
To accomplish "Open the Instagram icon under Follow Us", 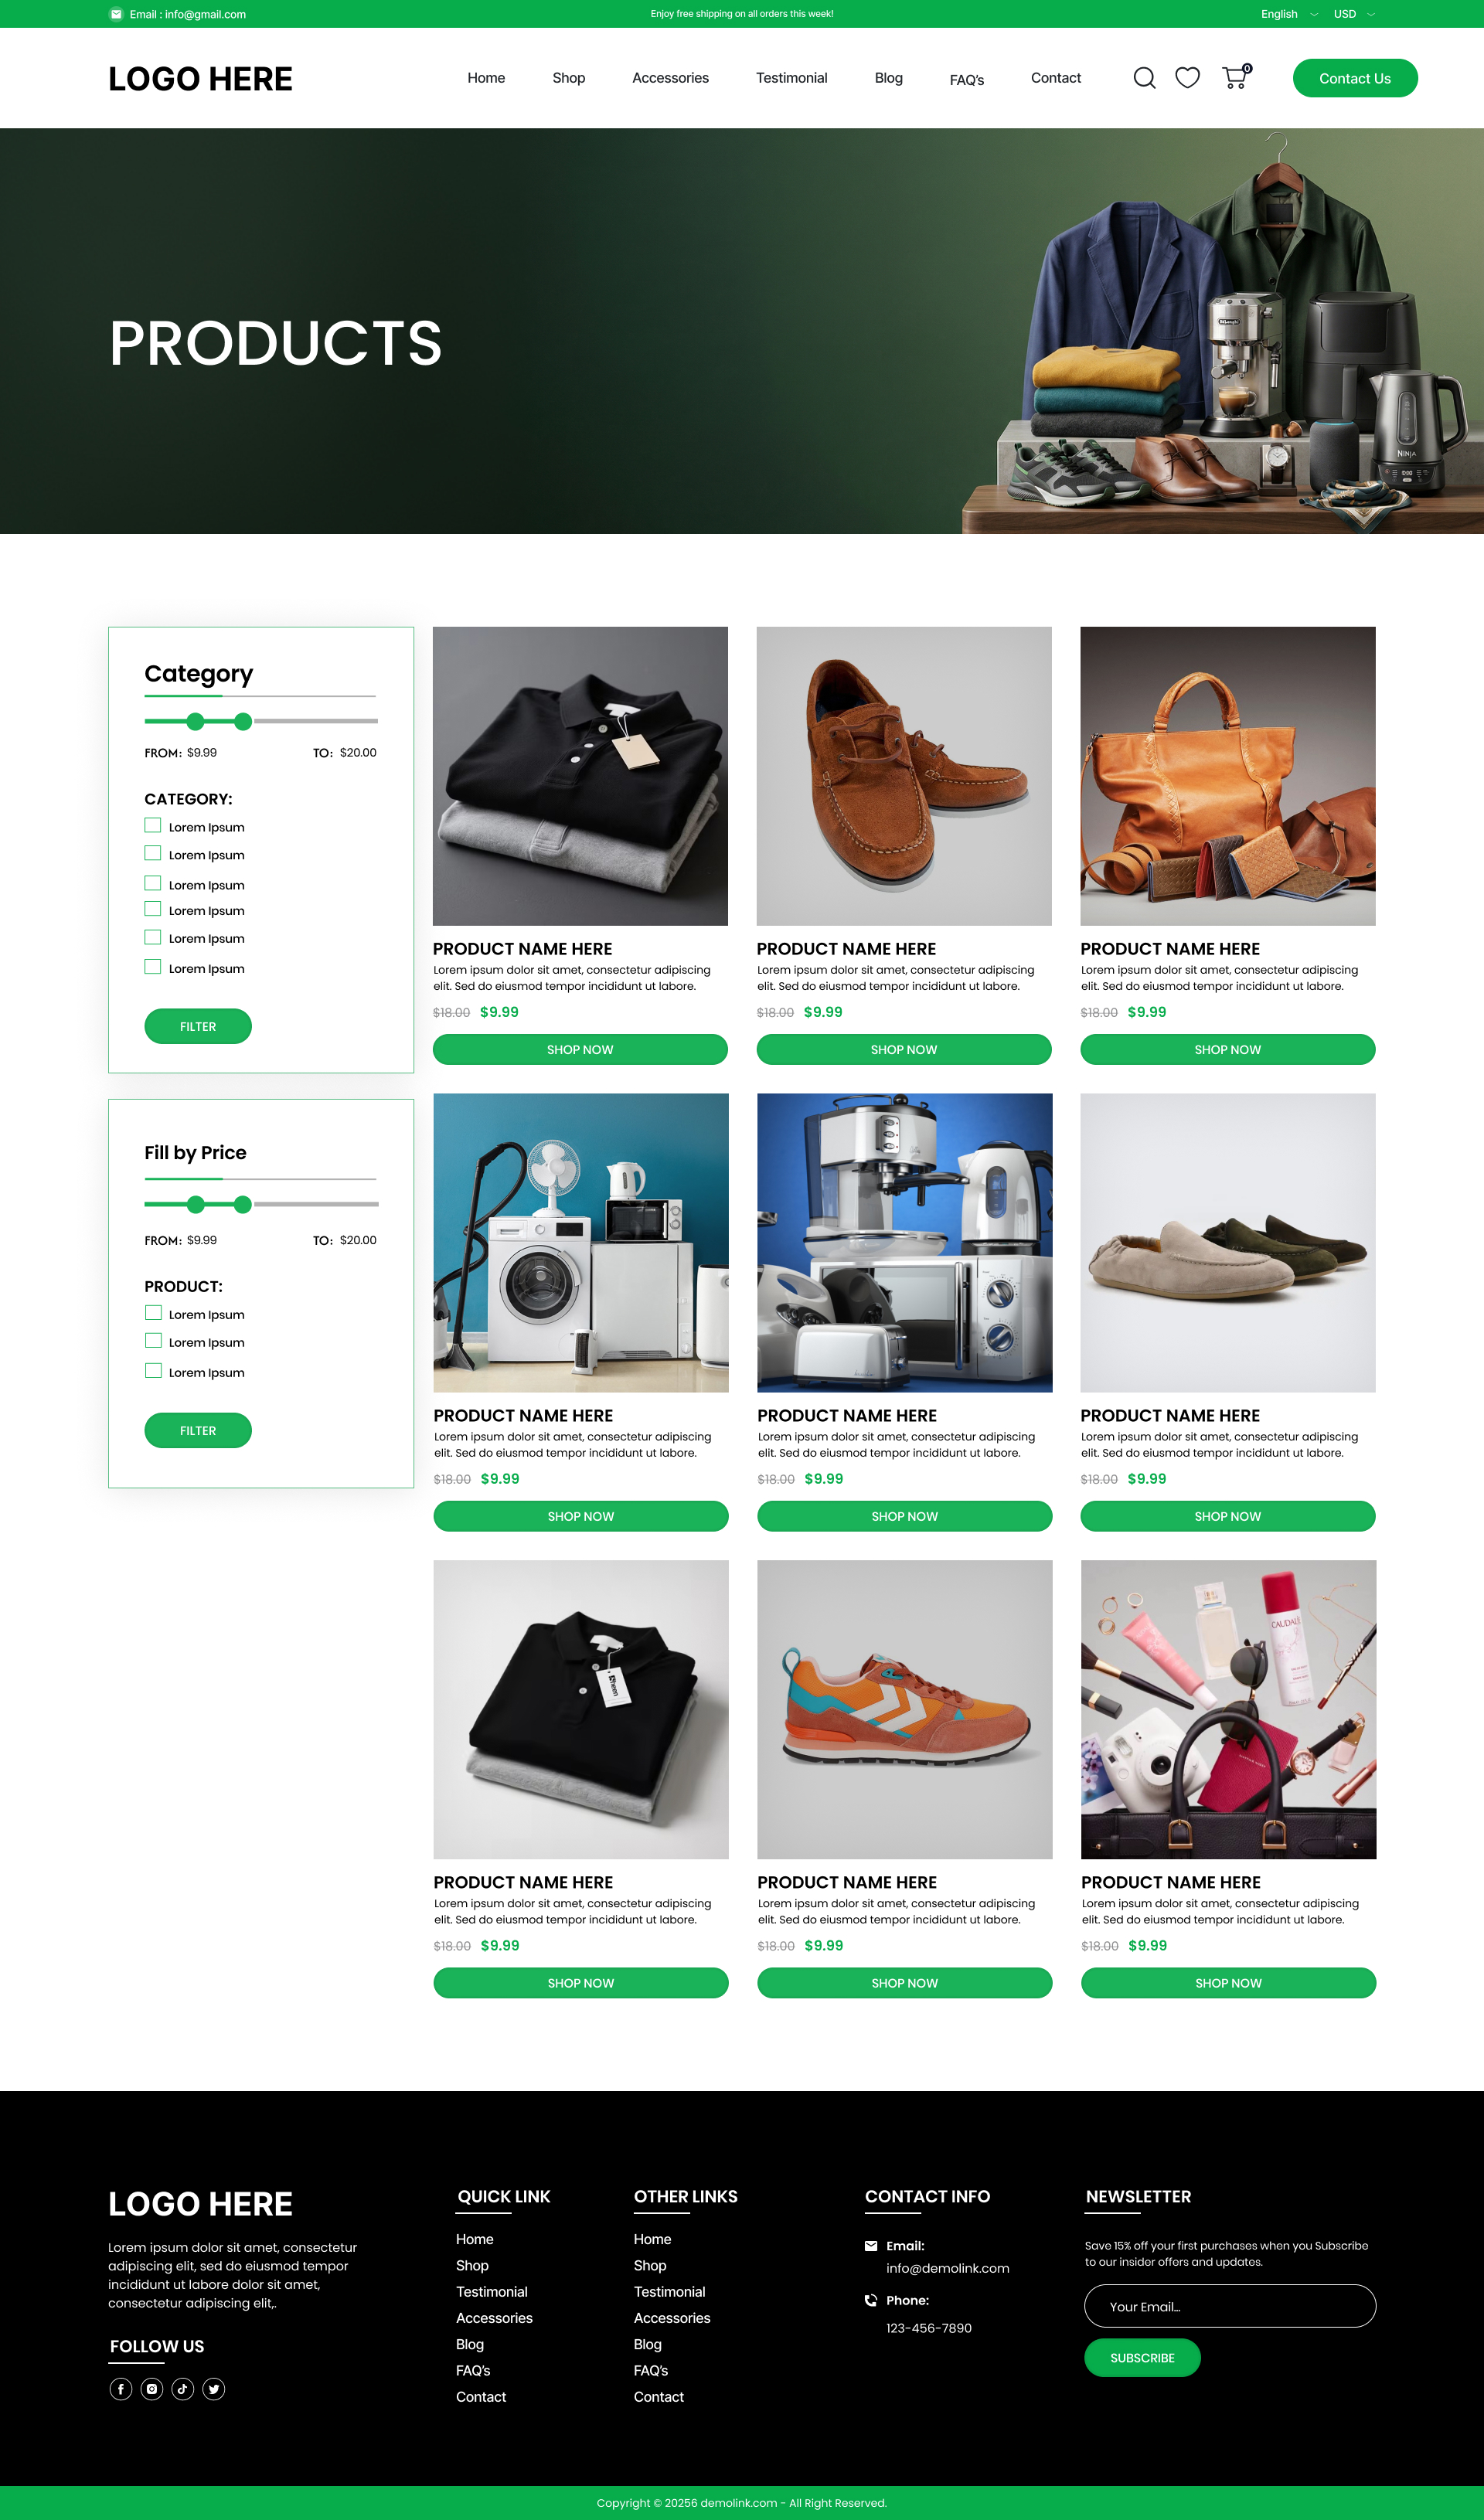I will (152, 2389).
